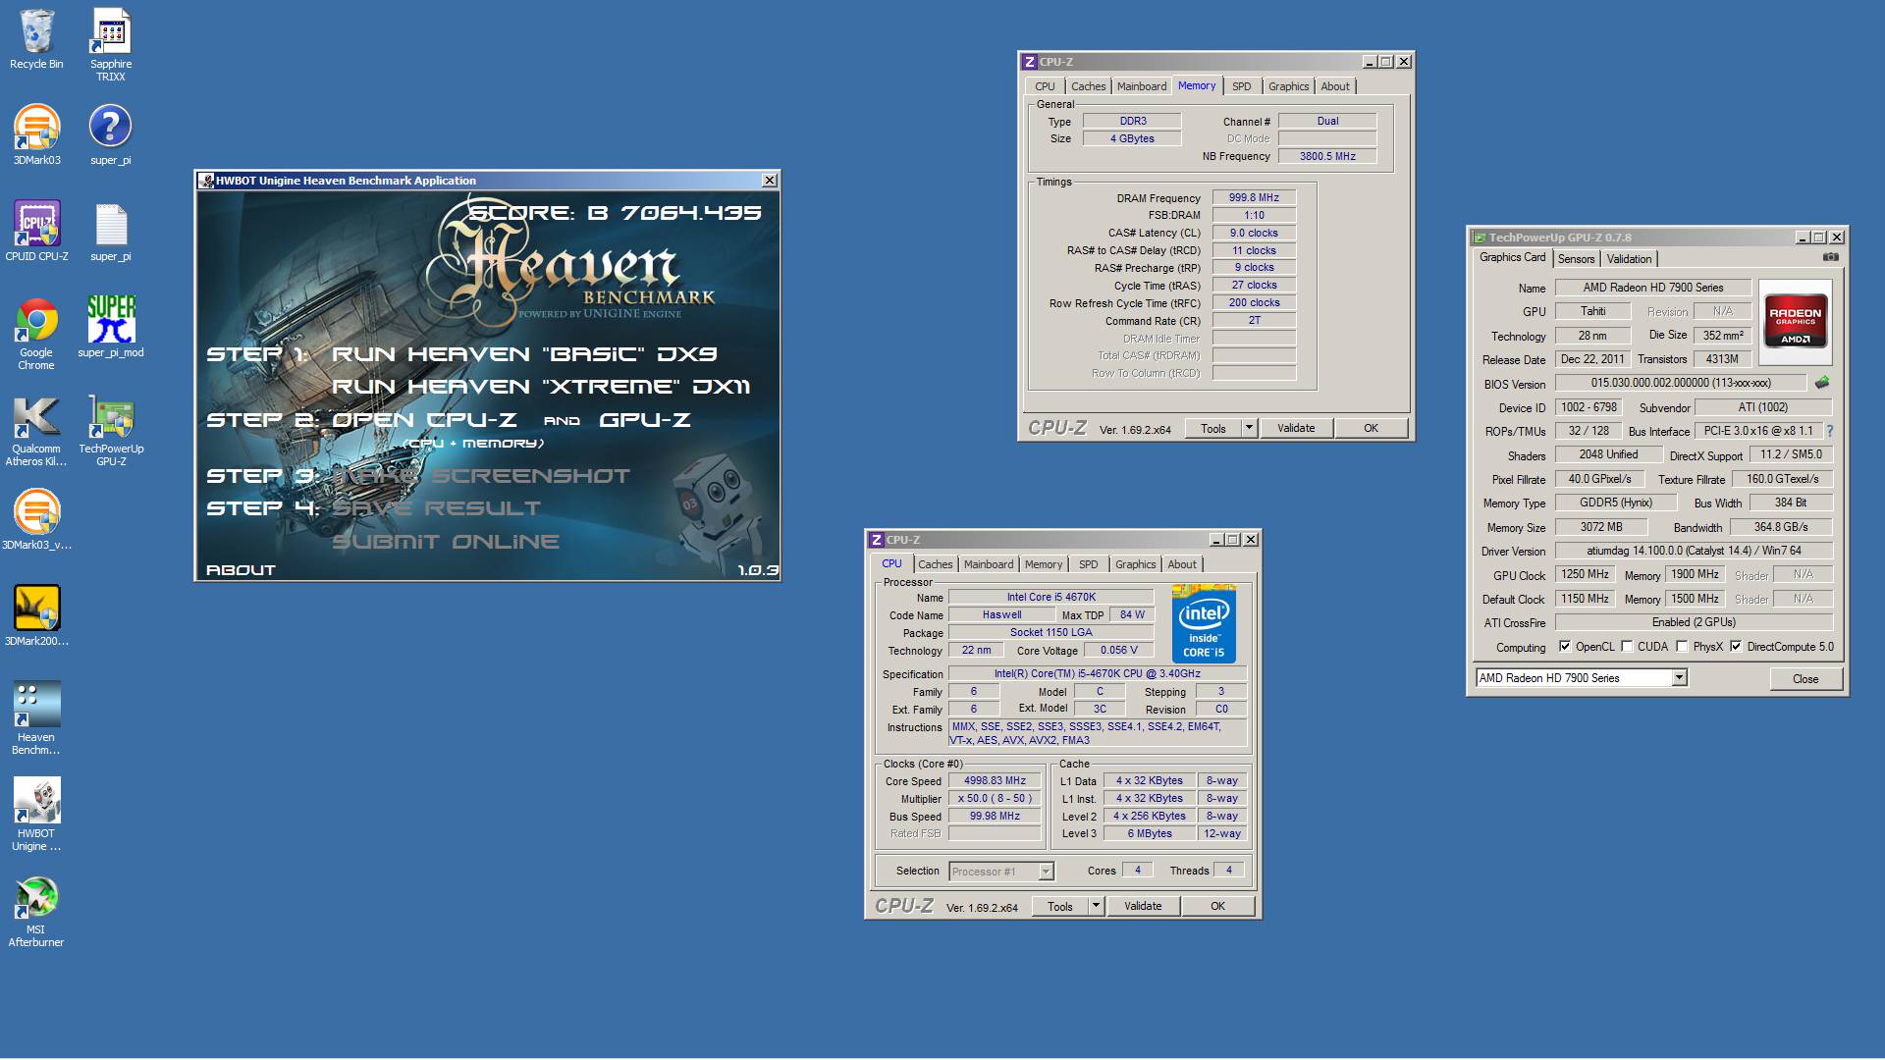The width and height of the screenshot is (1885, 1060).
Task: Toggle CUDA checkbox in GPU-Z
Action: (1627, 647)
